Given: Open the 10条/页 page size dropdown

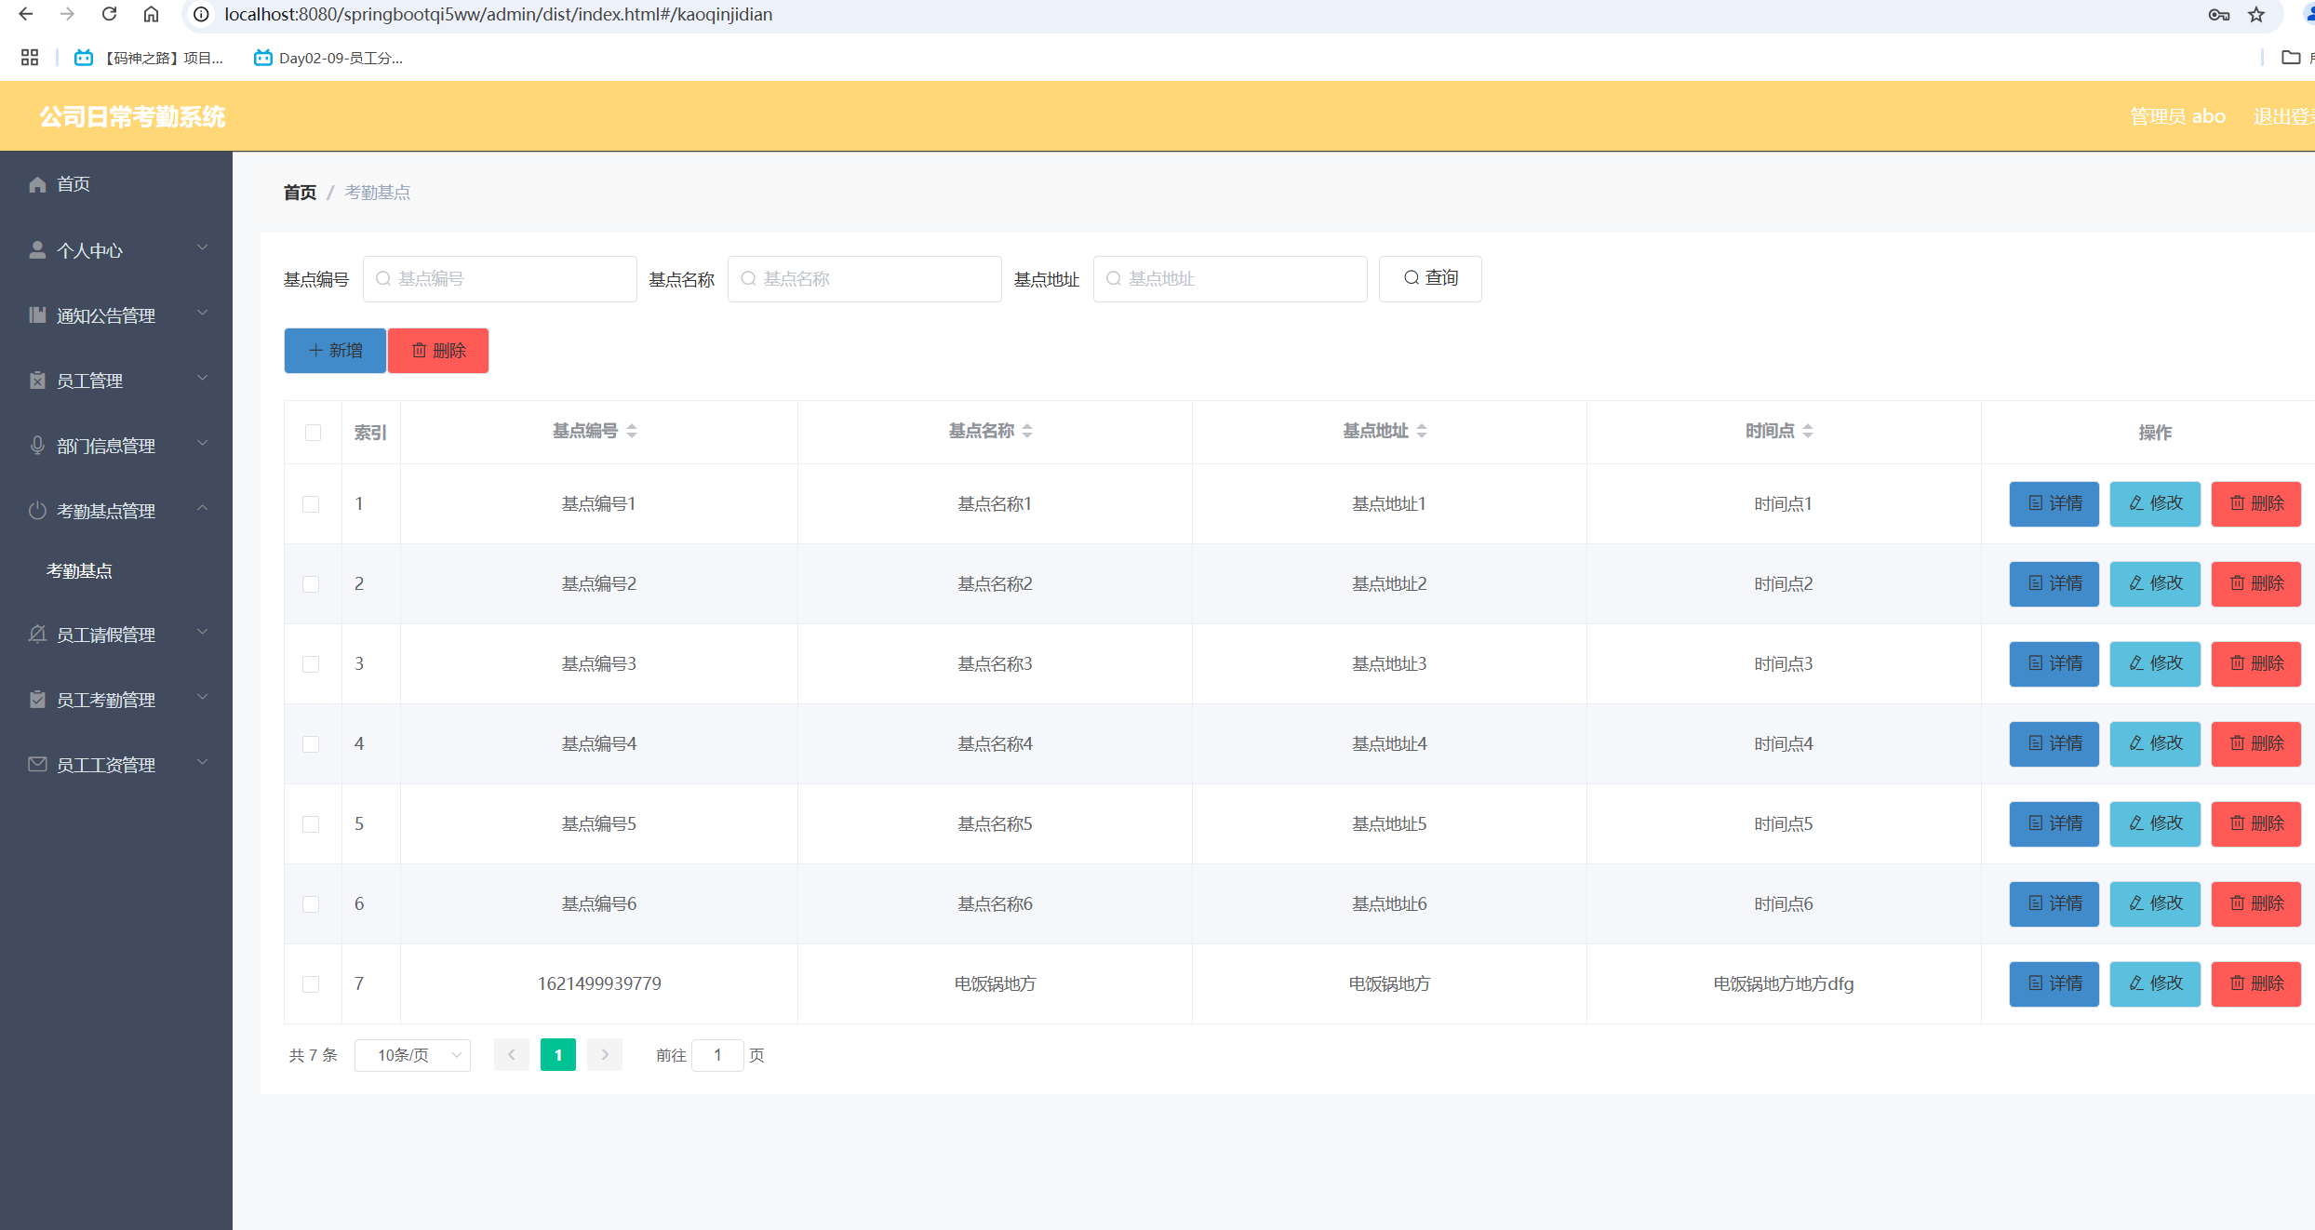Looking at the screenshot, I should (x=412, y=1054).
